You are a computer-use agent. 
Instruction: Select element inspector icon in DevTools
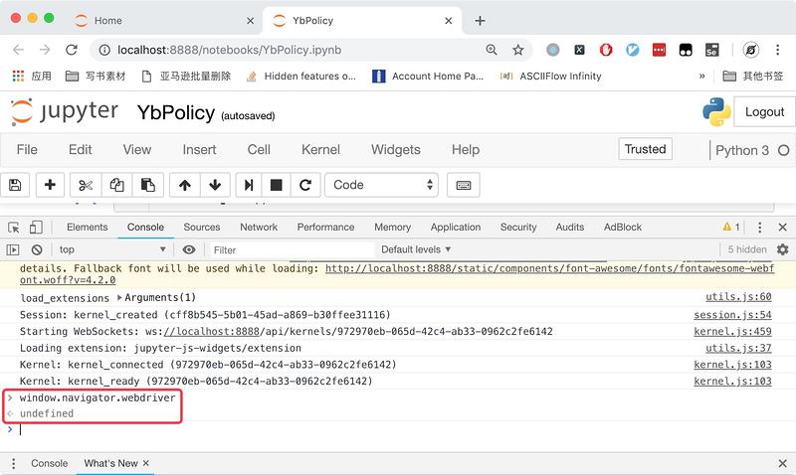[x=14, y=228]
